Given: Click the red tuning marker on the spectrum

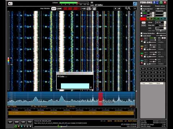Looking at the screenshot, I should click(101, 99).
